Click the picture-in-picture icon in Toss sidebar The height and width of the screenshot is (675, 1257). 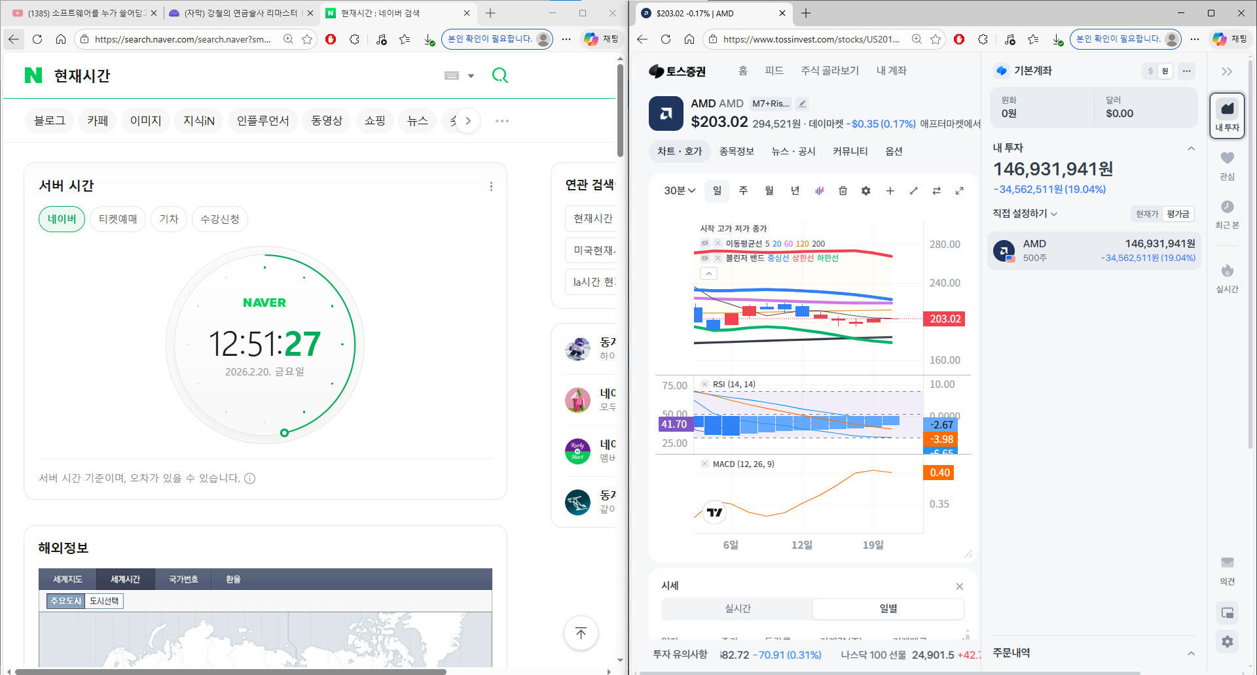pos(1227,613)
